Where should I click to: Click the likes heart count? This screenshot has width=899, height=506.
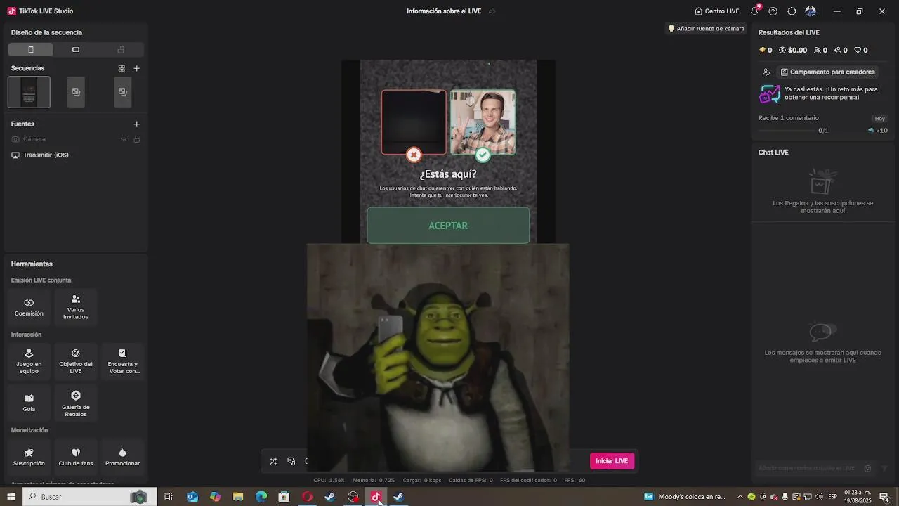click(x=861, y=51)
